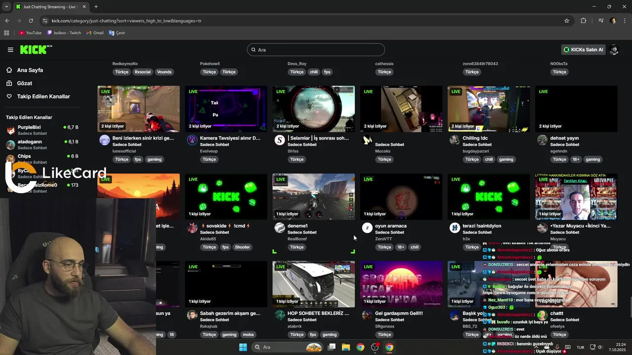Click the ZeroVTT channel avatar
Image resolution: width=632 pixels, height=355 pixels.
tap(367, 228)
